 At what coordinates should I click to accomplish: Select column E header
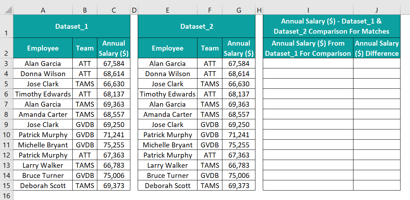click(168, 10)
